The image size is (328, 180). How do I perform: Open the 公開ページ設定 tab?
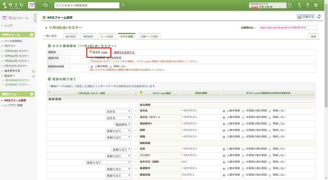click(148, 36)
